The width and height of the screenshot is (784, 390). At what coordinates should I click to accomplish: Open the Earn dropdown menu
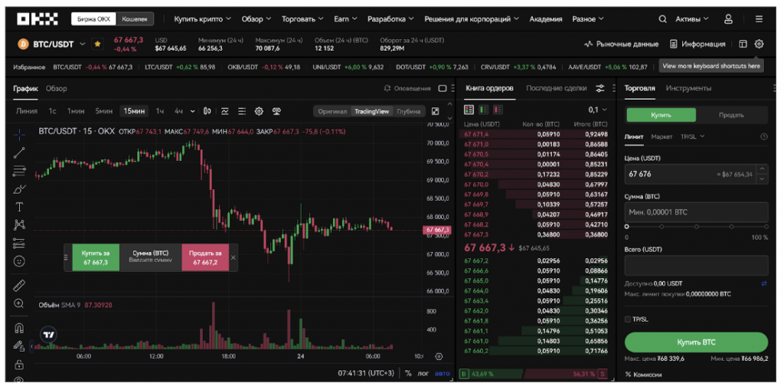[x=345, y=19]
